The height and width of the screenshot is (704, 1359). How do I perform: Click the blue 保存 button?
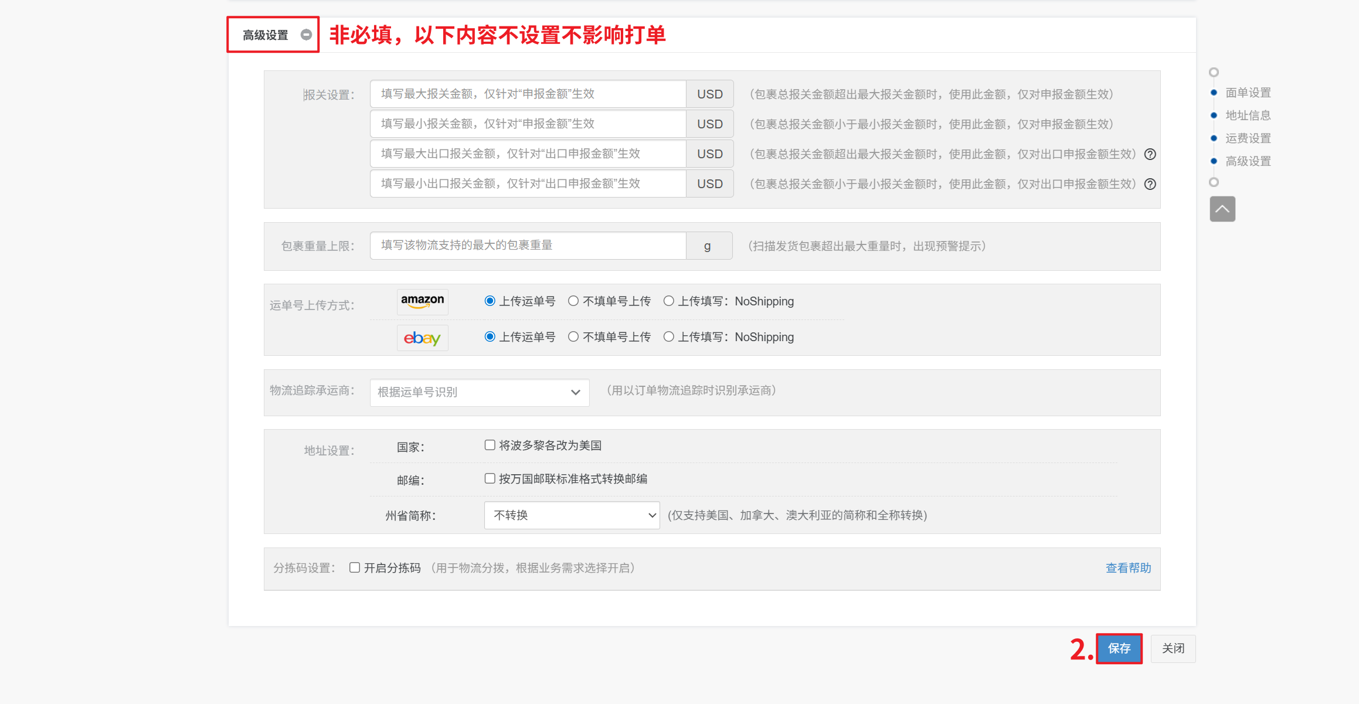pos(1119,648)
